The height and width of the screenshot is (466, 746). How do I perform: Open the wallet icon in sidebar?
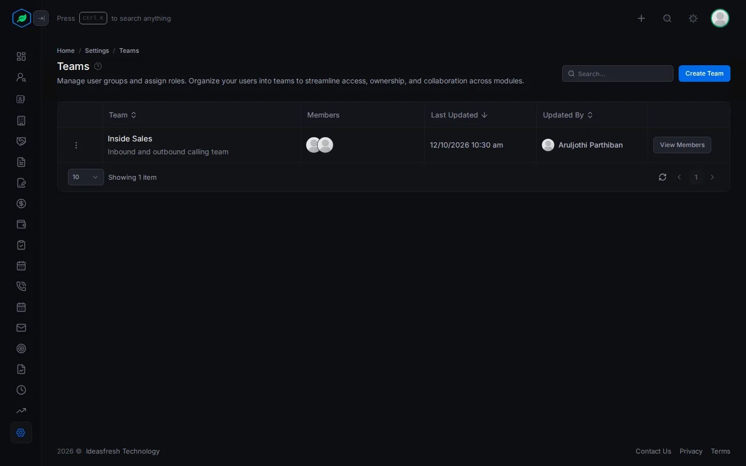(x=21, y=224)
